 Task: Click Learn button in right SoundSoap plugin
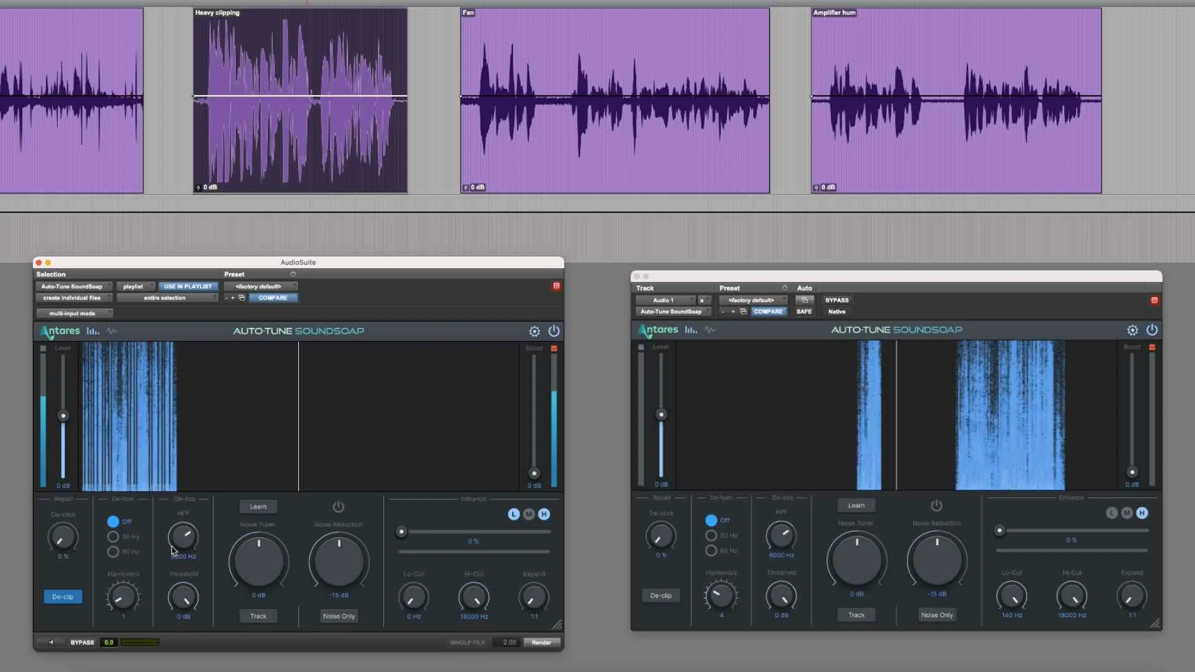[856, 505]
